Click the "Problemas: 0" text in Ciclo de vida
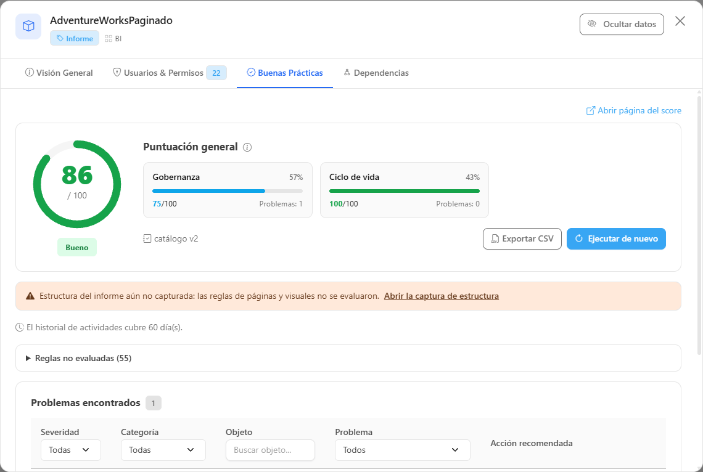Screen dimensions: 703x472 click(x=458, y=204)
